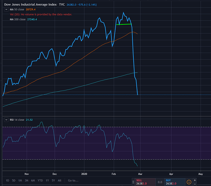Click the 27240.4 MA 200 value
The image size is (211, 186).
coord(32,20)
